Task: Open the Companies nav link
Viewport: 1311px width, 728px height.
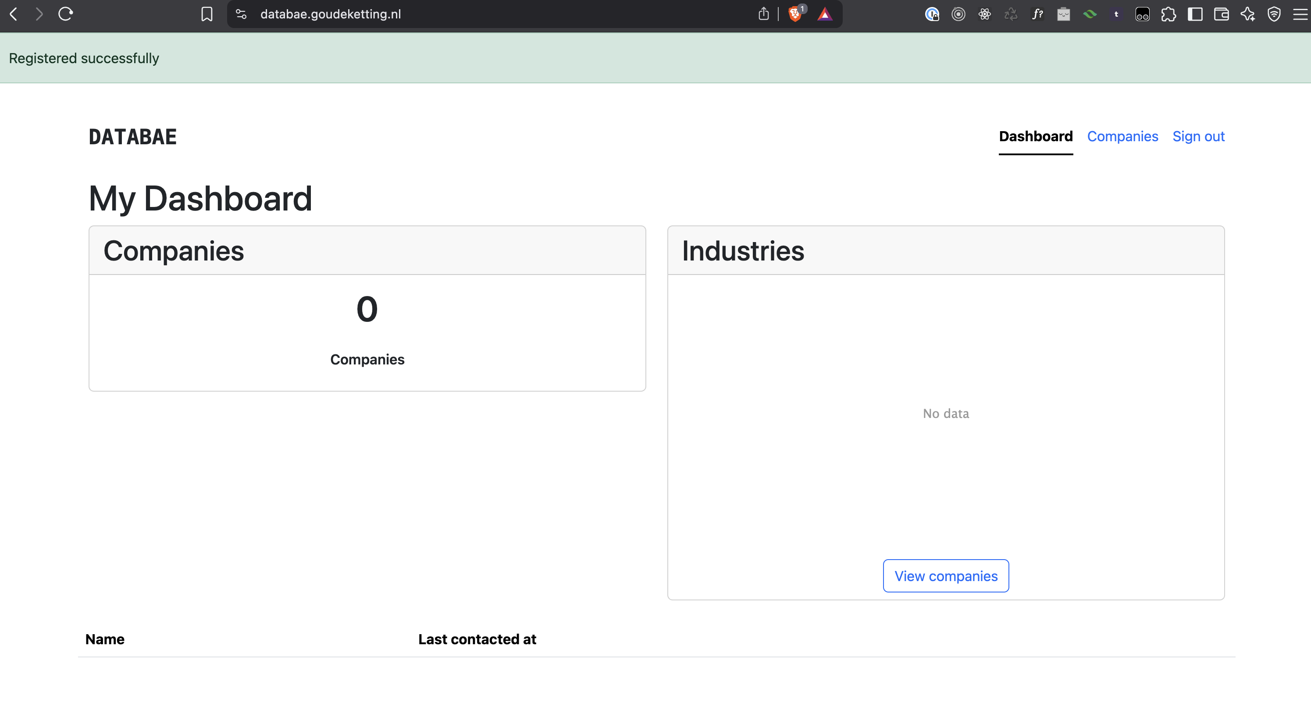Action: pos(1122,136)
